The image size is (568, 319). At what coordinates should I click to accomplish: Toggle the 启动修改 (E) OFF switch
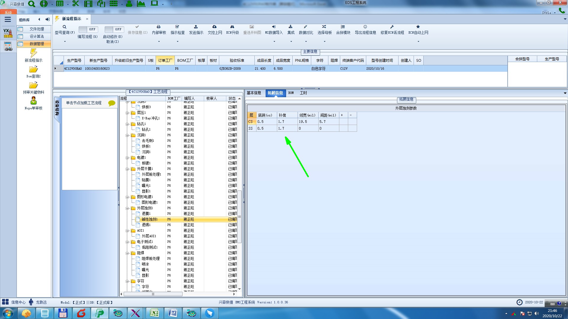pyautogui.click(x=114, y=30)
